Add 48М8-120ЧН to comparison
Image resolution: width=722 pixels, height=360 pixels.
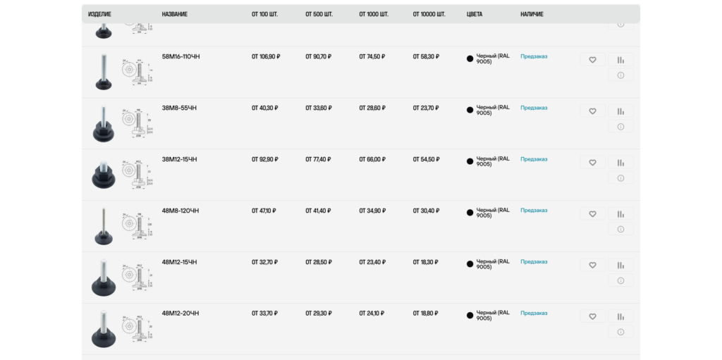tap(620, 213)
